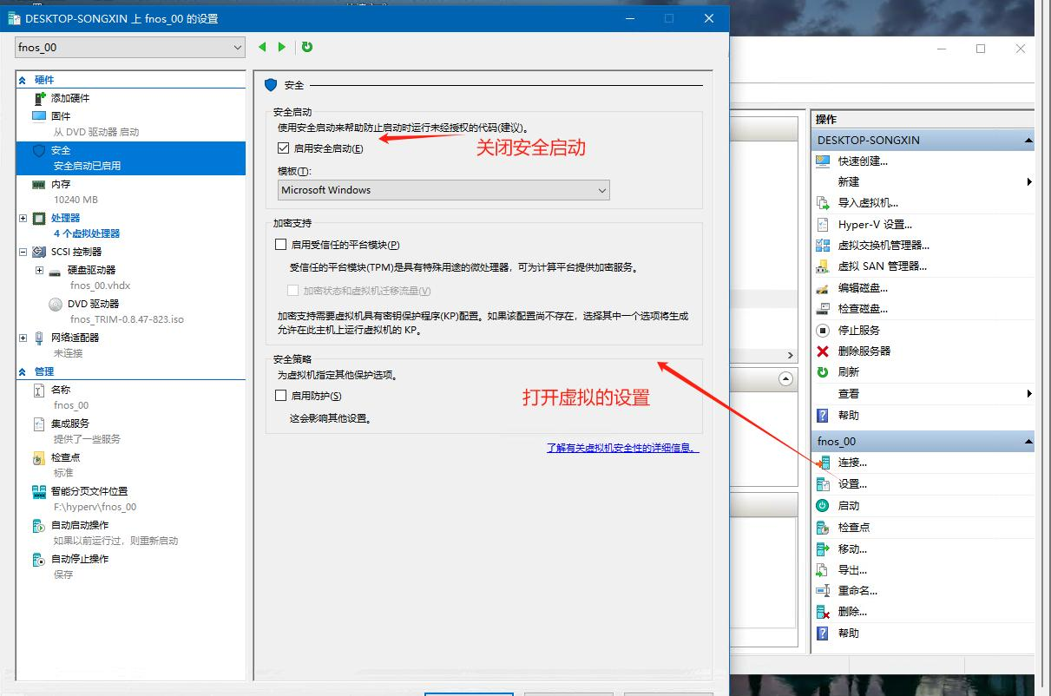Open the Microsoft Windows template dropdown

click(x=443, y=190)
